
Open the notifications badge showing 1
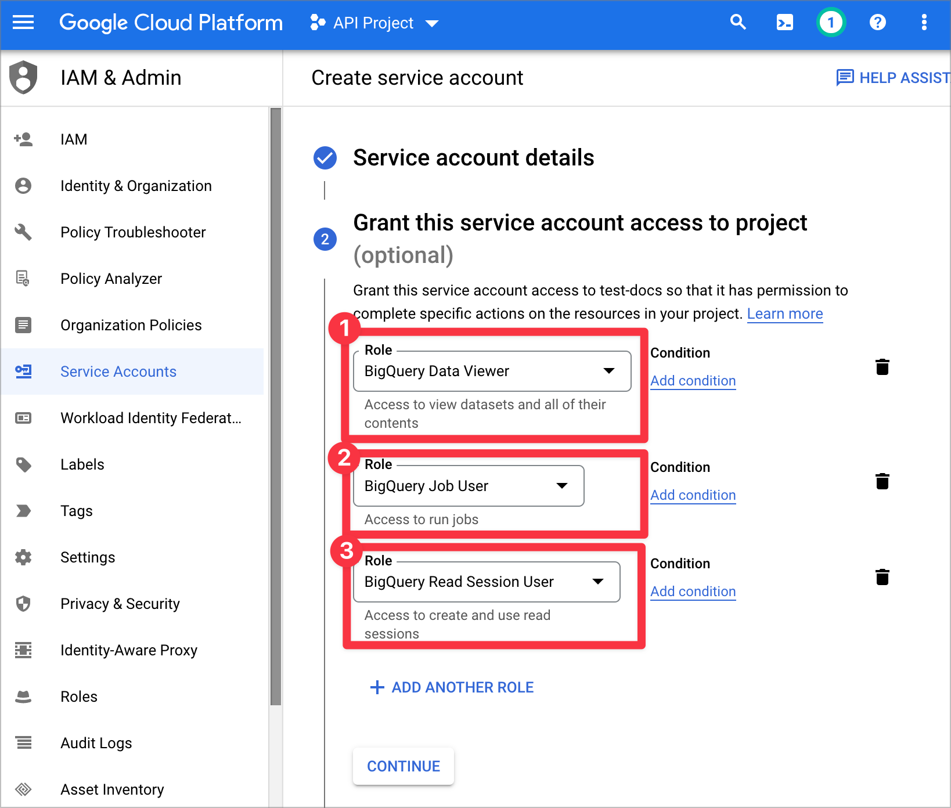(x=831, y=23)
